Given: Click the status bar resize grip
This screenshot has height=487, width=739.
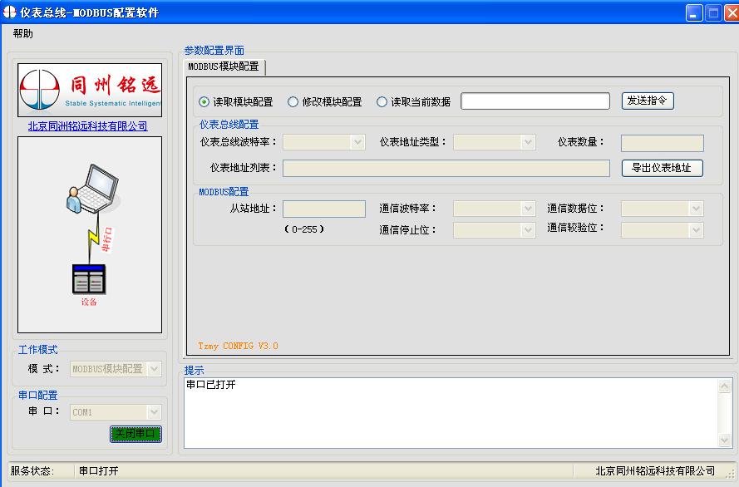Looking at the screenshot, I should point(732,474).
